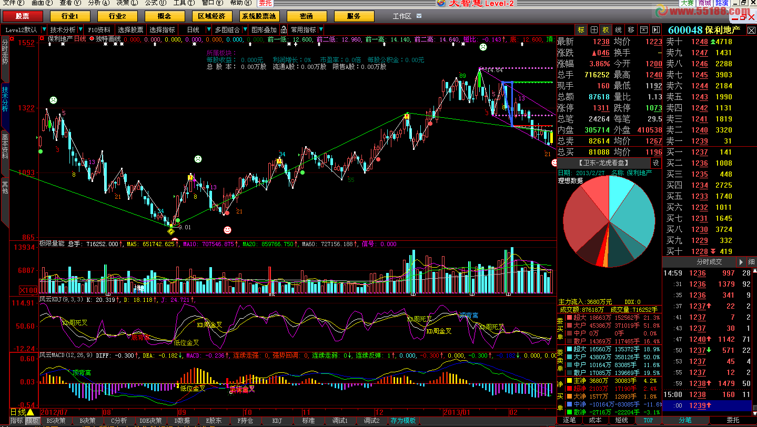The width and height of the screenshot is (757, 427).
Task: Open the 常用指标 dropdown arrow
Action: [x=320, y=29]
